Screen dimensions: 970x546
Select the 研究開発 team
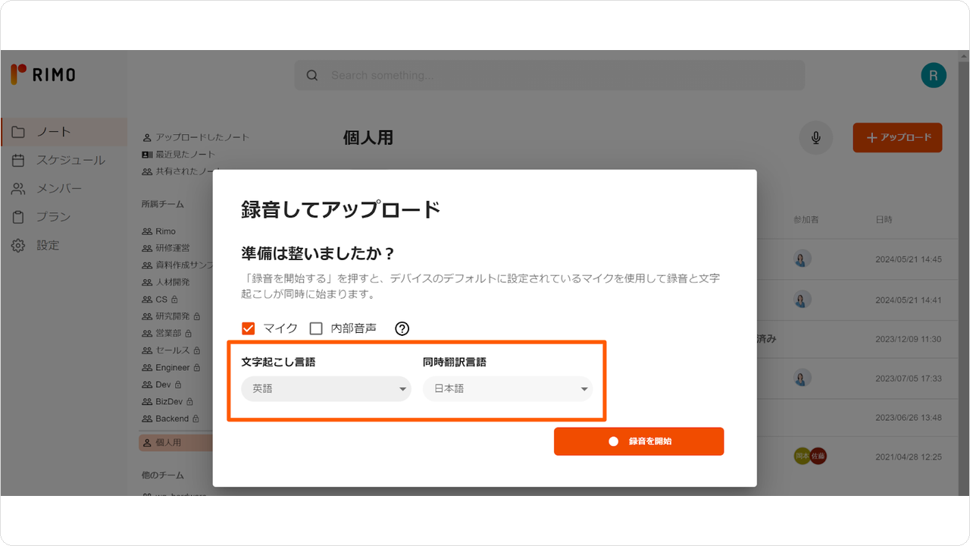(171, 316)
